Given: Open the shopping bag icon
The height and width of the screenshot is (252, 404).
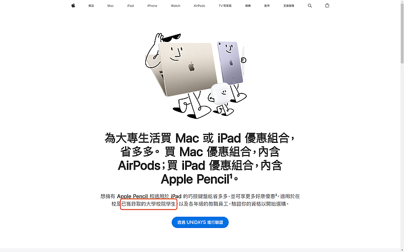Looking at the screenshot, I should click(x=327, y=6).
